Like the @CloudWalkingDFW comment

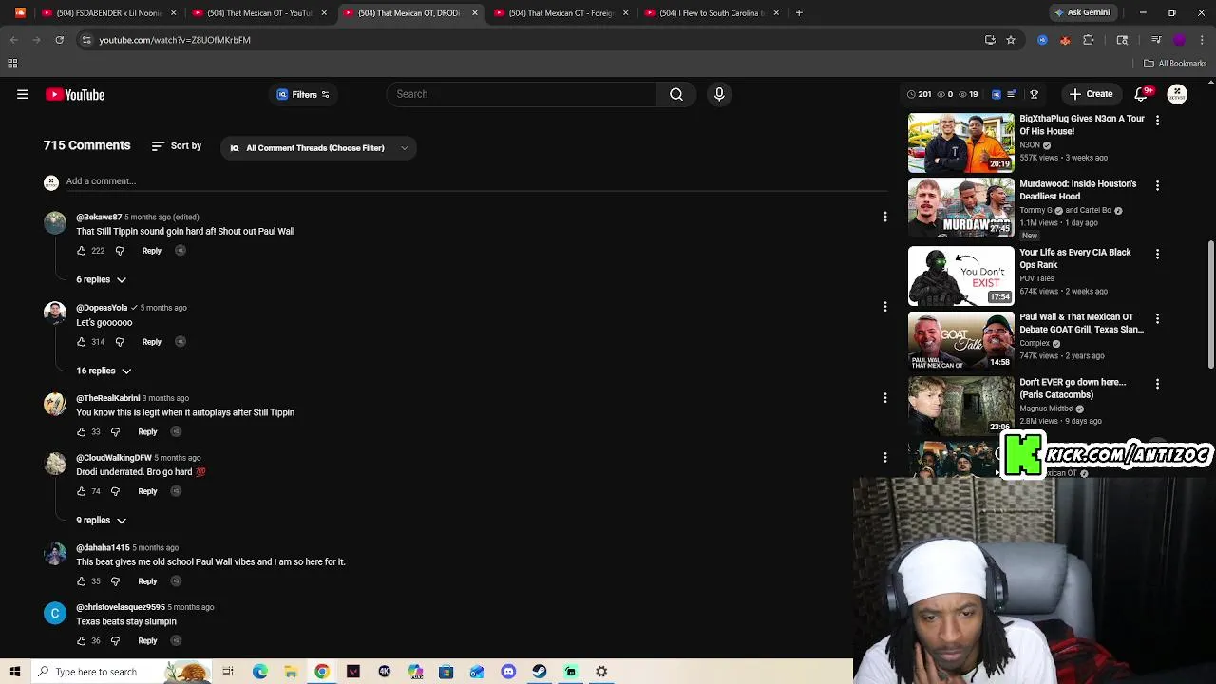[82, 492]
